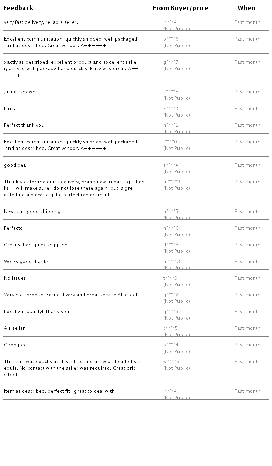Select the "Good job!" feedback text

(15, 345)
